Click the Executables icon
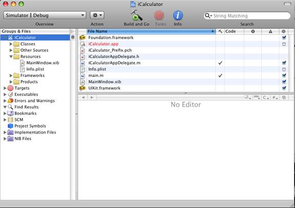Image resolution: width=295 pixels, height=208 pixels. (x=10, y=94)
